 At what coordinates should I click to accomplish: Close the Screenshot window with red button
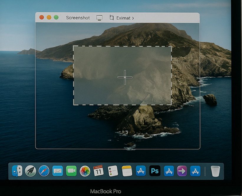pos(42,17)
